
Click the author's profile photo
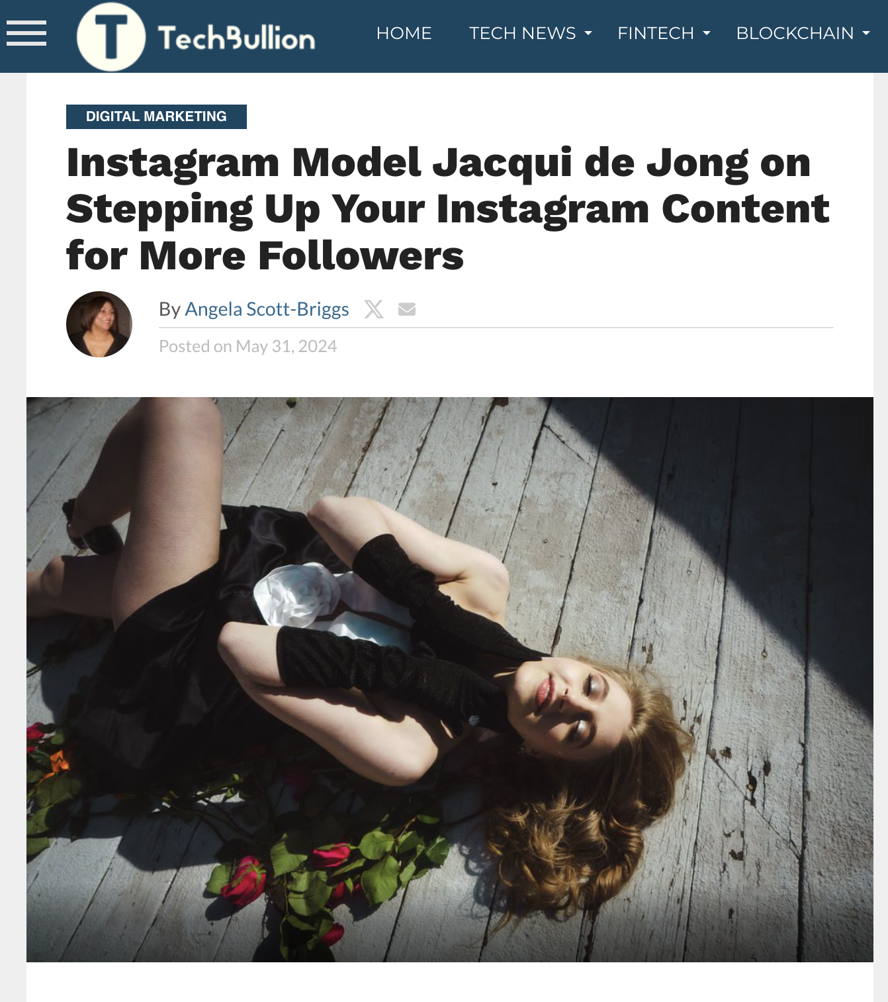point(99,324)
